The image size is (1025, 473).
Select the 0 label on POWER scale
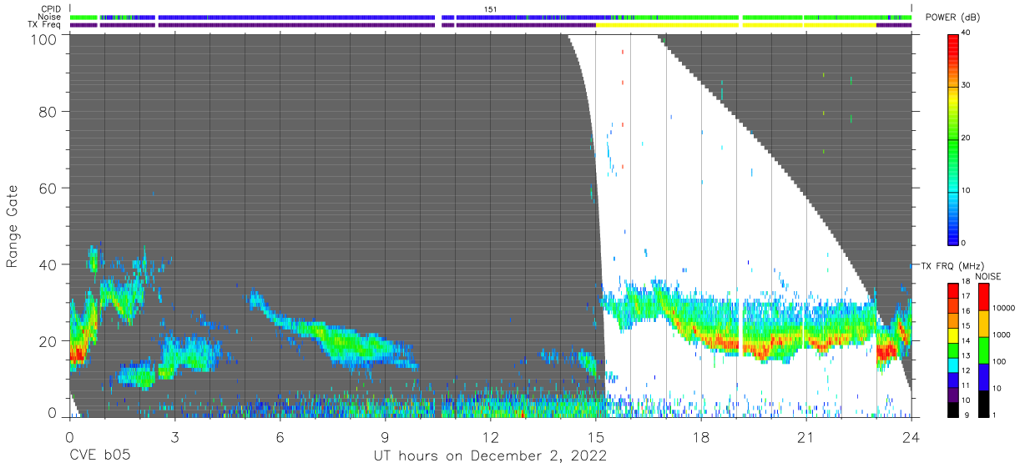(964, 243)
